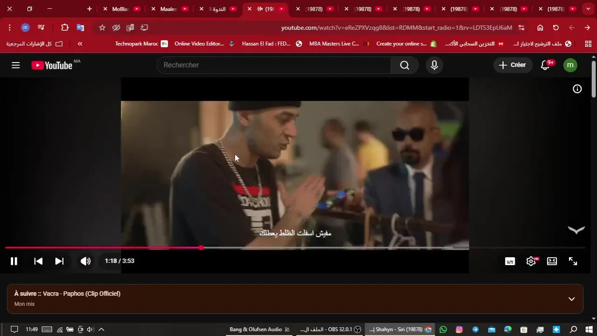
Task: Open media controls in browser toolbar
Action: pos(41,28)
